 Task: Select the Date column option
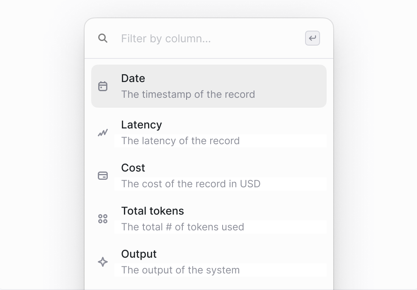point(209,86)
